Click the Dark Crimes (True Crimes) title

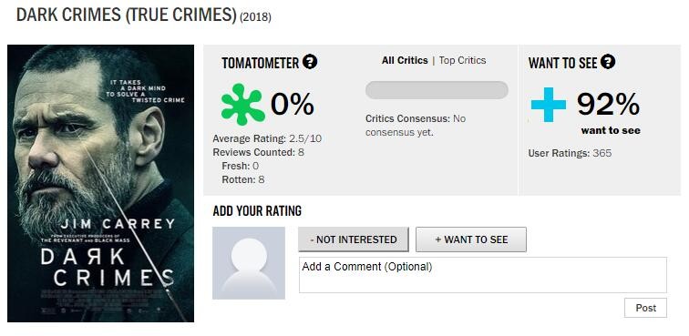pyautogui.click(x=126, y=15)
